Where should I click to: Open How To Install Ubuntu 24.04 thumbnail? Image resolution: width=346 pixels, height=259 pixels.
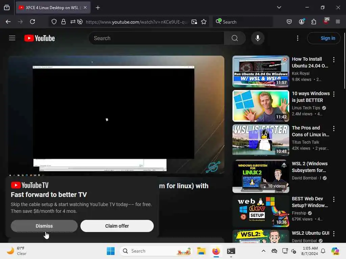261,71
